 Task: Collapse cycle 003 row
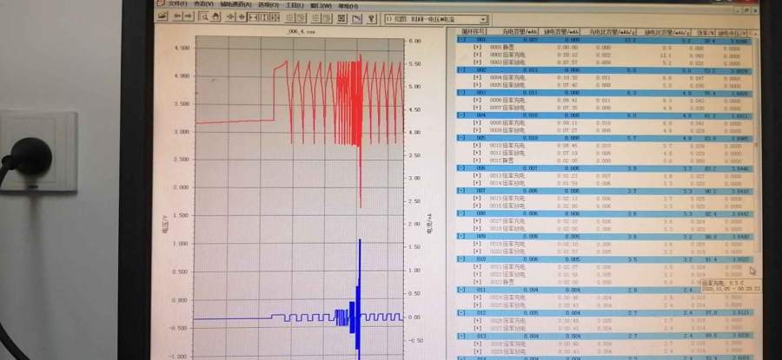coord(462,93)
